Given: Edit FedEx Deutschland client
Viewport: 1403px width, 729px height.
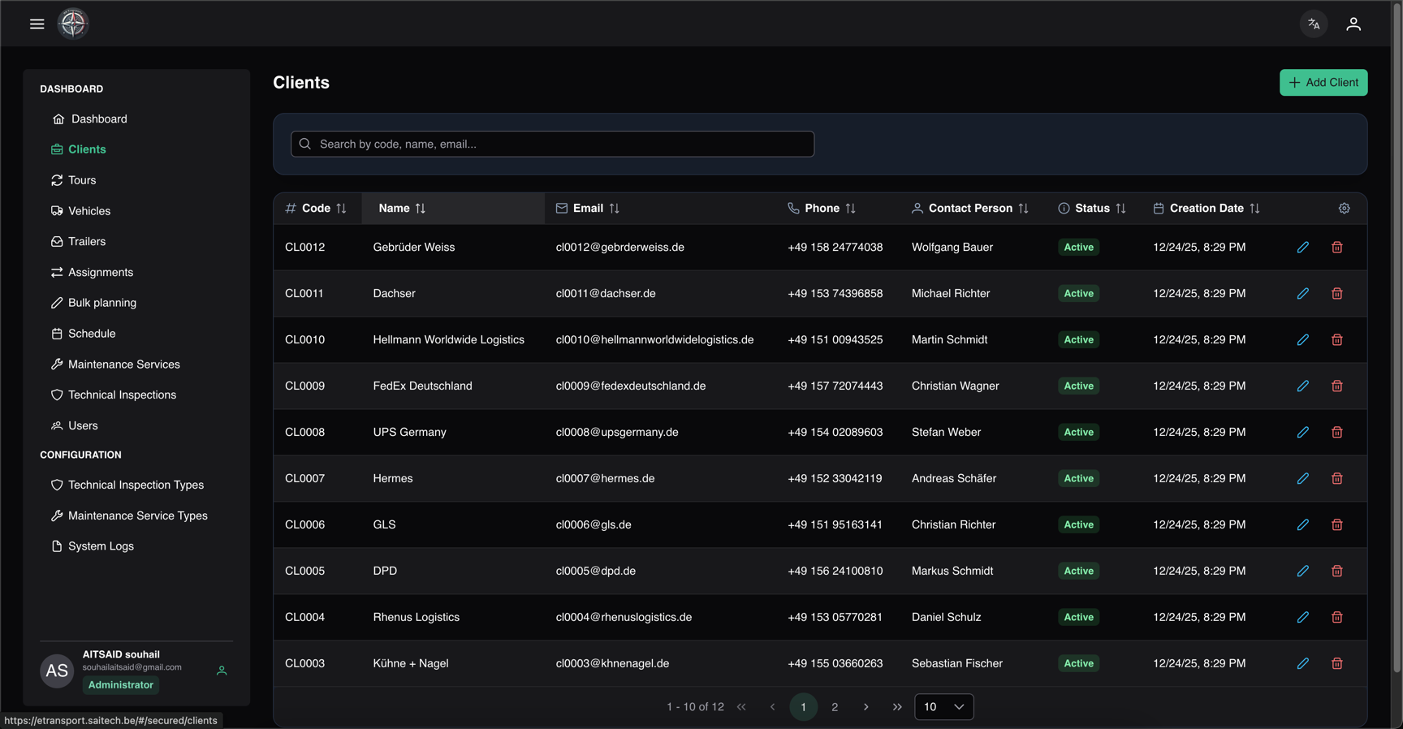Looking at the screenshot, I should click(1303, 386).
